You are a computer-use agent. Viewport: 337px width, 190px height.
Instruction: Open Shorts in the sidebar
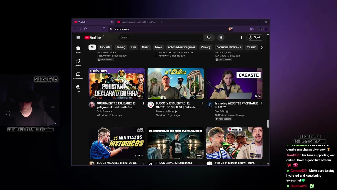[78, 63]
